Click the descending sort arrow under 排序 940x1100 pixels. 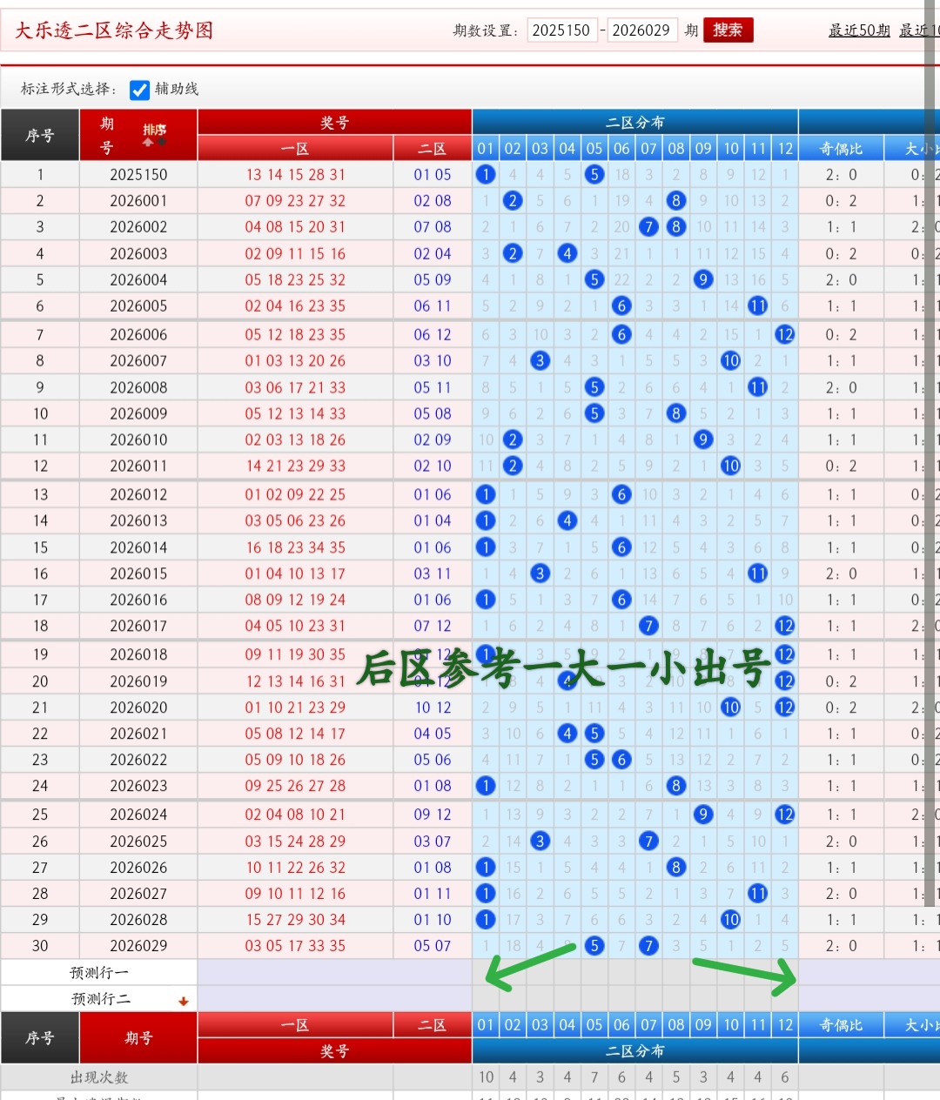(x=161, y=142)
